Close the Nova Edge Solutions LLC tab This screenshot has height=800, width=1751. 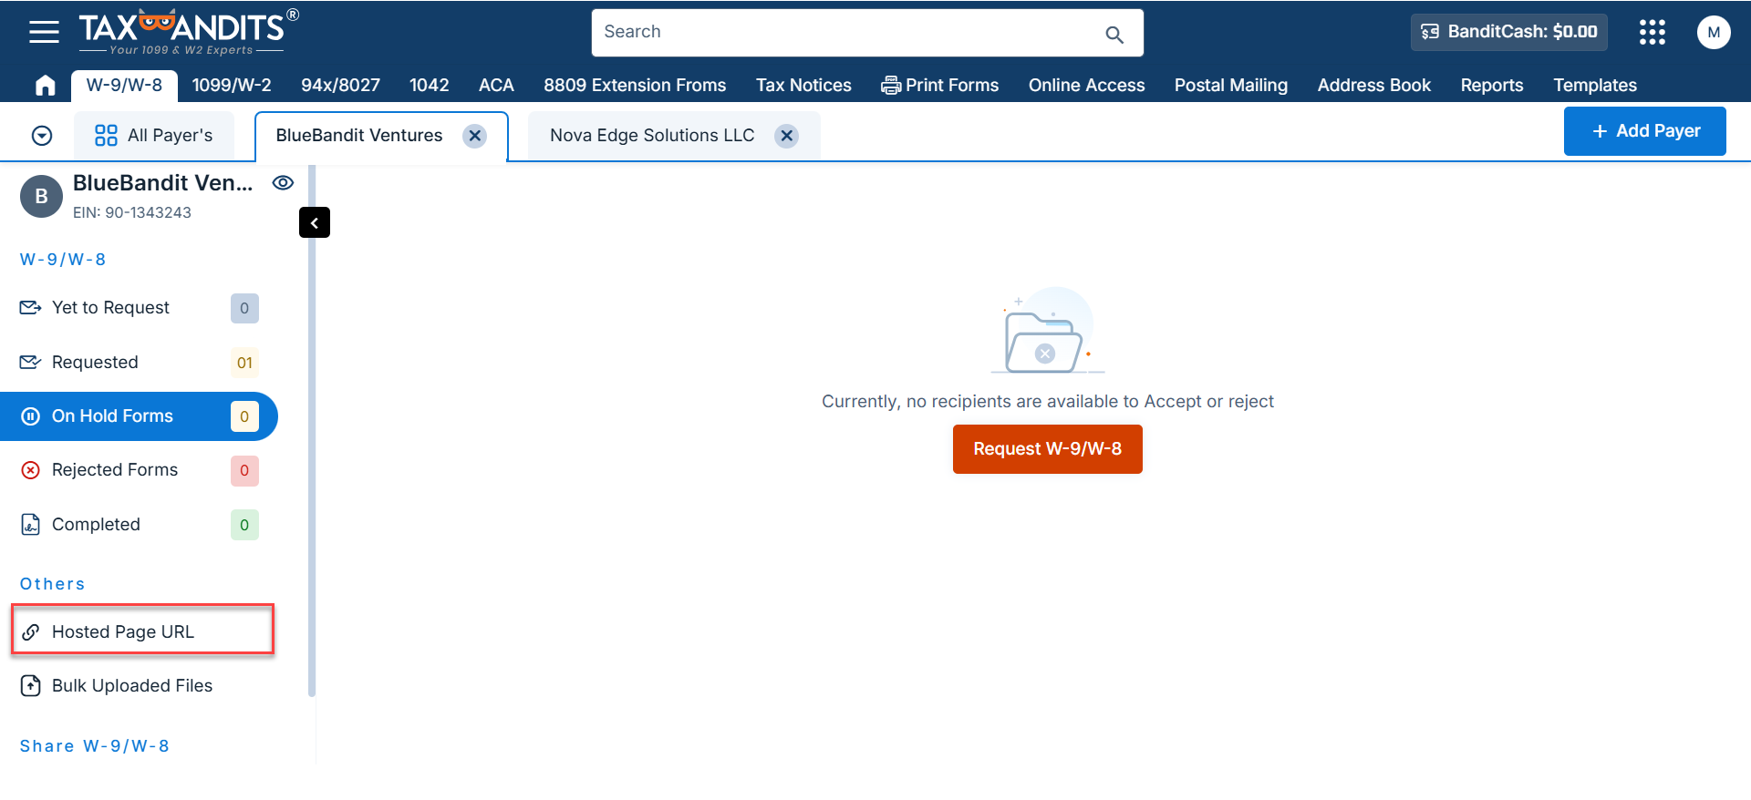[x=786, y=136]
